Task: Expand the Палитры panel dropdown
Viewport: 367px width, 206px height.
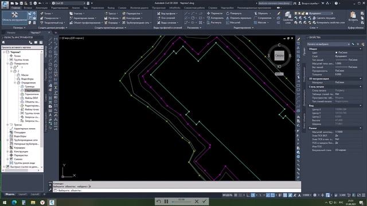Action: click(x=19, y=27)
